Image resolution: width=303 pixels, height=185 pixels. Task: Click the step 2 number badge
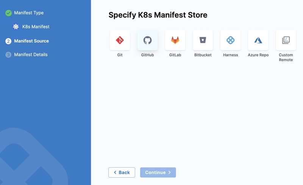coord(8,41)
